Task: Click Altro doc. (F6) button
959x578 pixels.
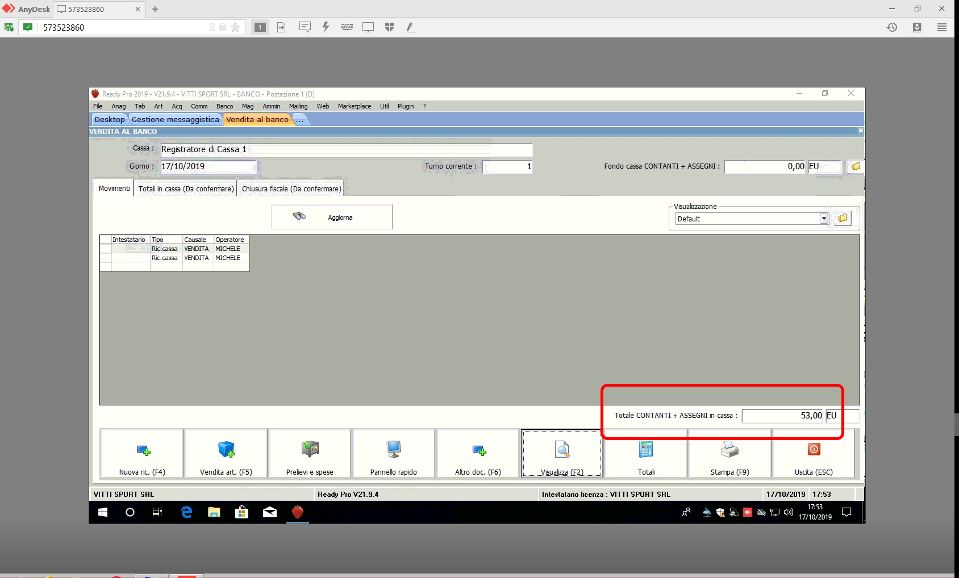Action: point(478,454)
